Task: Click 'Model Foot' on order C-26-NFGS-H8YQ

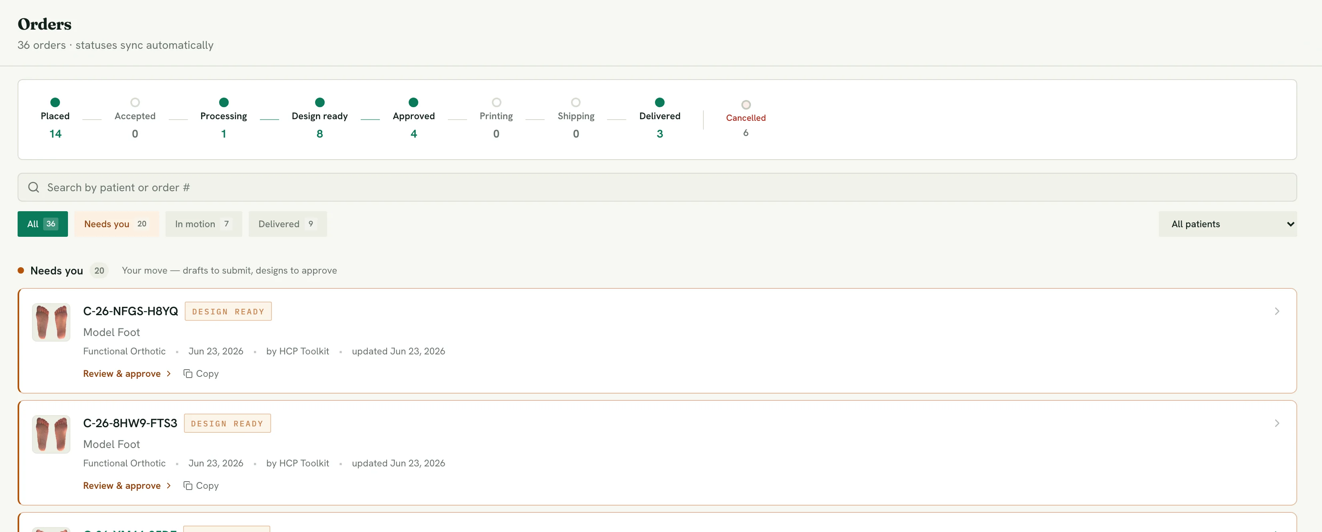Action: pyautogui.click(x=111, y=332)
